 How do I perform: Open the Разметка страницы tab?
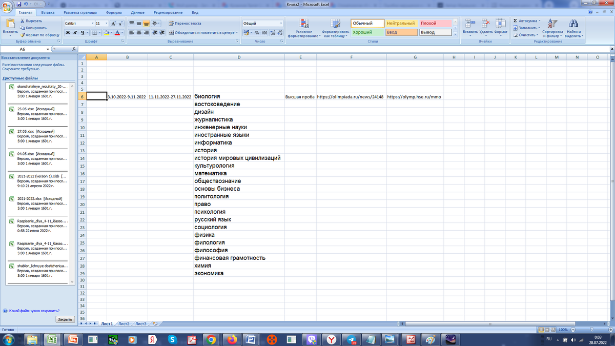click(x=80, y=12)
